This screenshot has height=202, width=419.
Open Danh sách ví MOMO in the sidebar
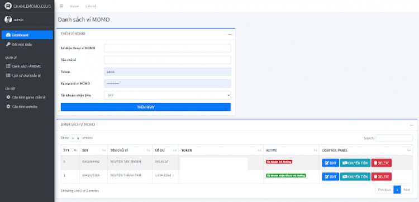[27, 66]
